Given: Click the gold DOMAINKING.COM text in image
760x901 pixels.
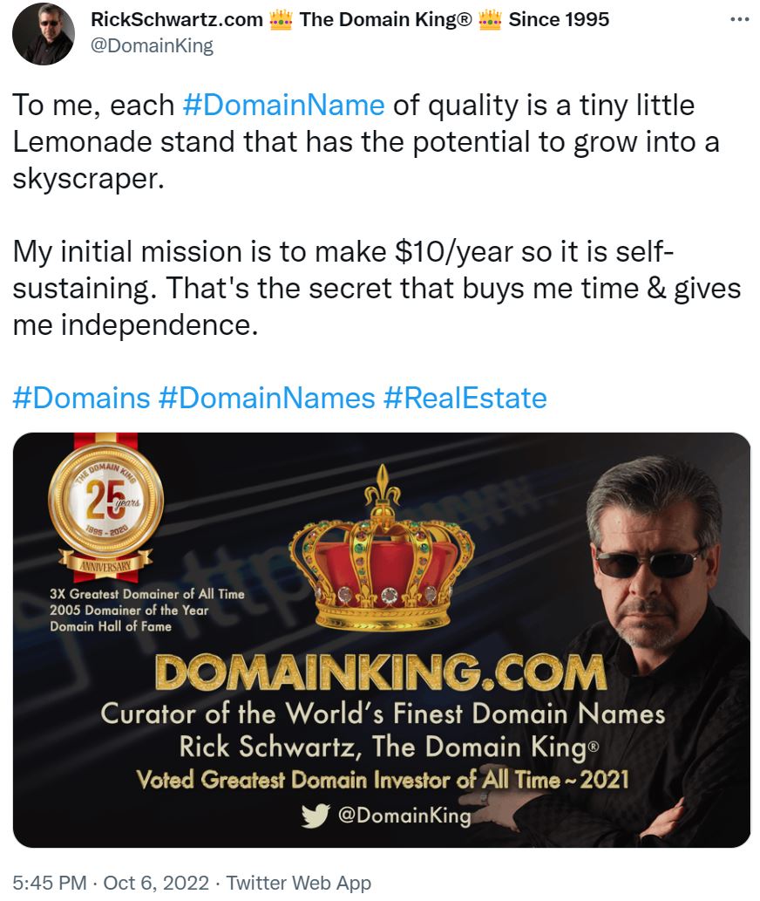Looking at the screenshot, I should pos(380,673).
